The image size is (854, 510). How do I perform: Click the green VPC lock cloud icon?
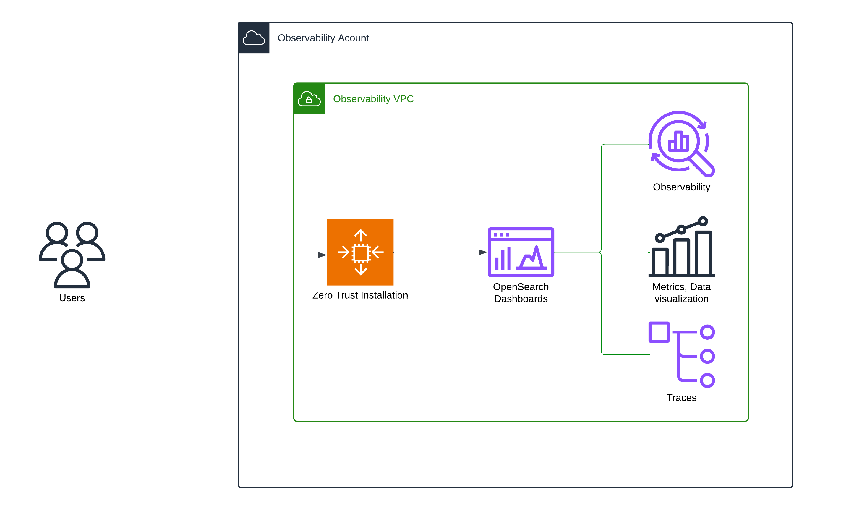point(309,99)
